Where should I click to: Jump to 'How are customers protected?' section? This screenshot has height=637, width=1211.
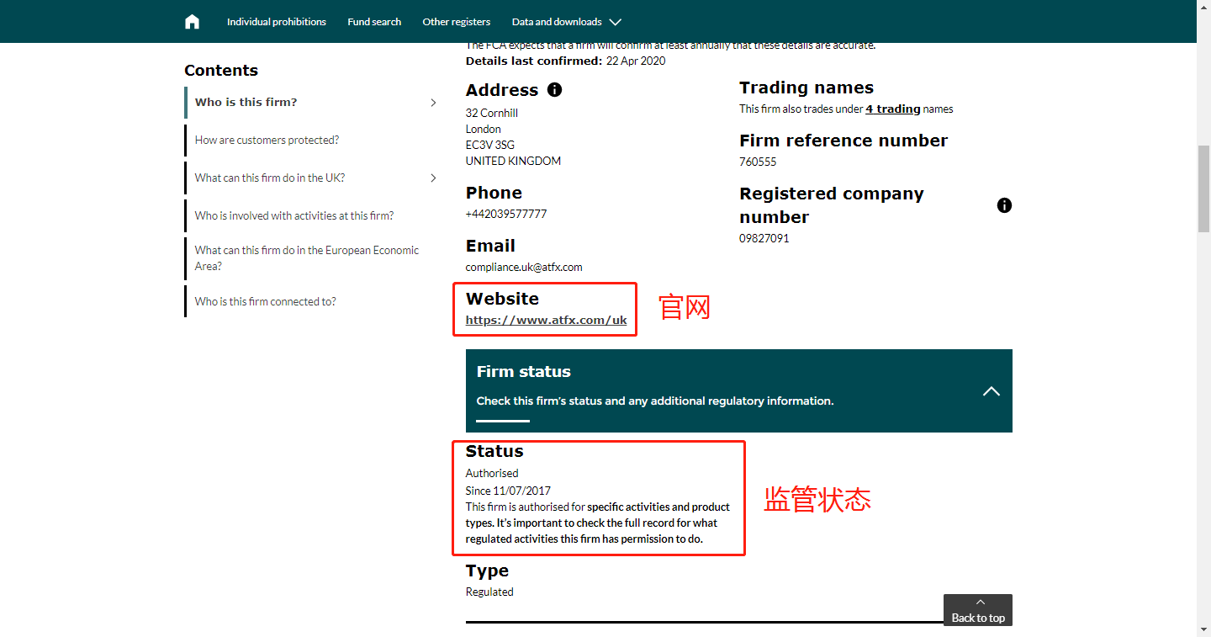[x=267, y=141]
